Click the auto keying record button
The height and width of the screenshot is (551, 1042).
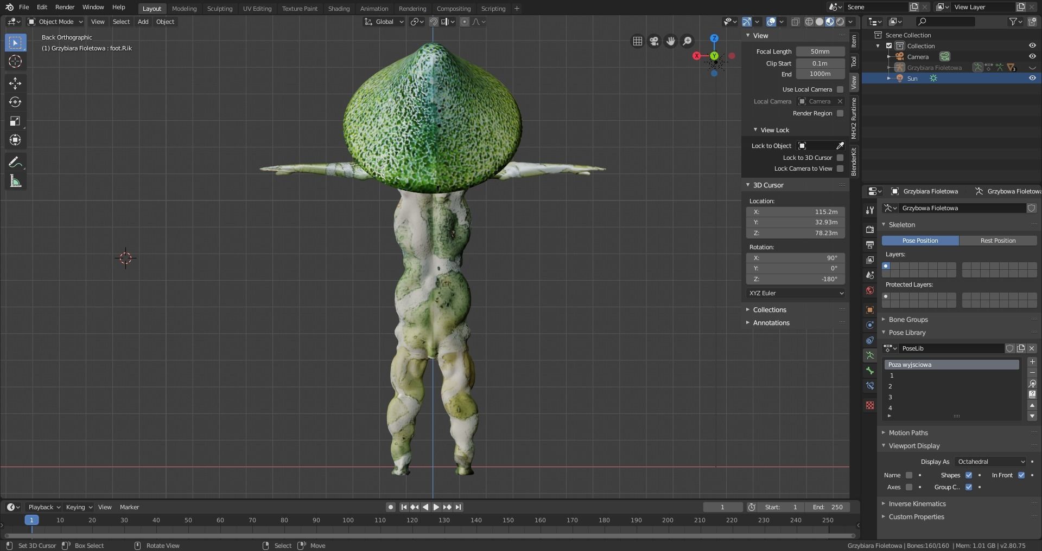[390, 507]
